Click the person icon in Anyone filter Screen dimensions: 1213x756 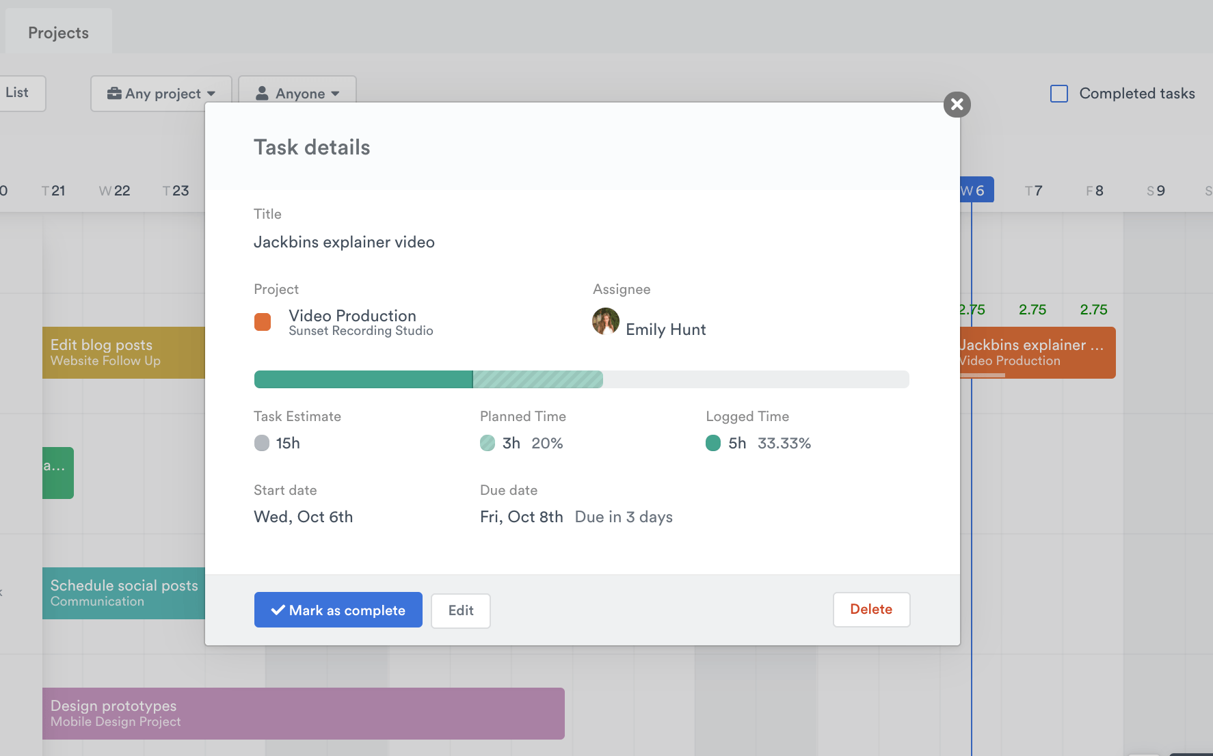click(262, 94)
